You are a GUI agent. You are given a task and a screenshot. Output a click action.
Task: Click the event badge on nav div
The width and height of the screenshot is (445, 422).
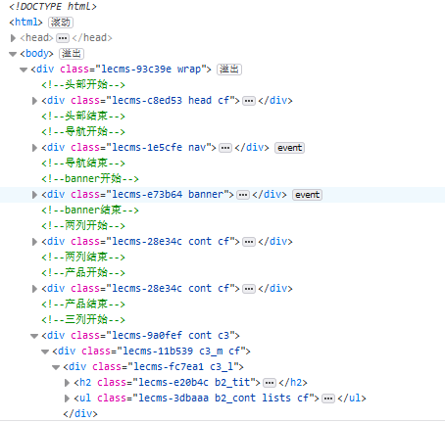pos(289,148)
